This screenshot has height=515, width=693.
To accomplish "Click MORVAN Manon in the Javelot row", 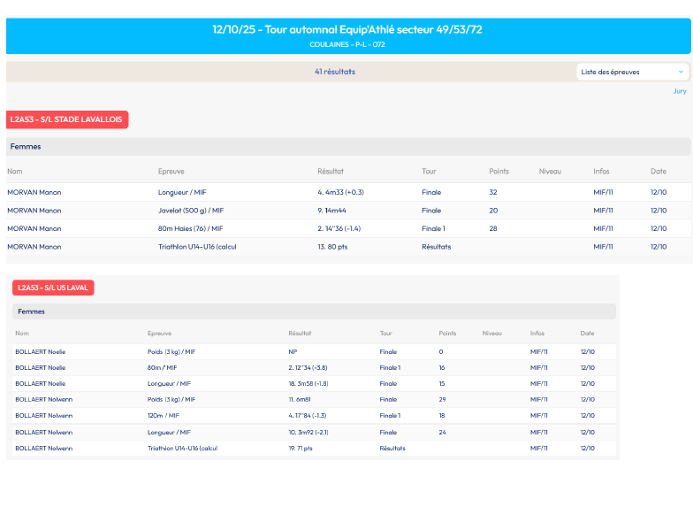I will (34, 211).
